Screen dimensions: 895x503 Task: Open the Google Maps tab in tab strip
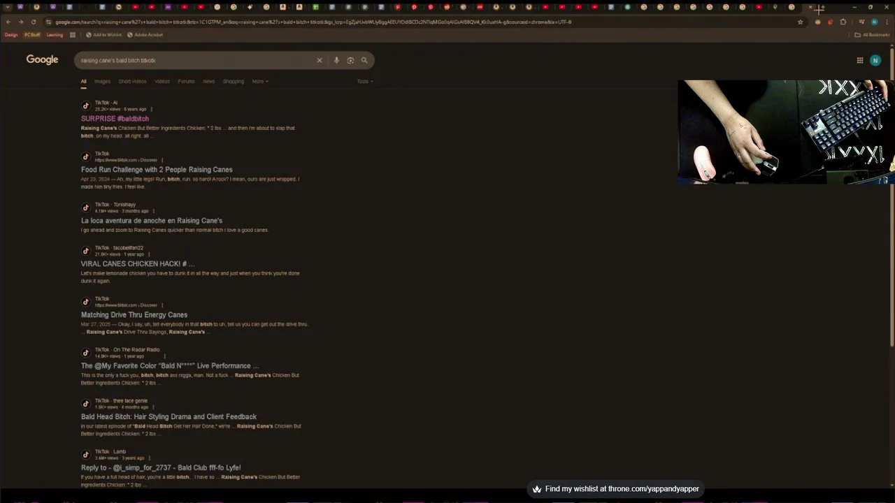(x=775, y=8)
